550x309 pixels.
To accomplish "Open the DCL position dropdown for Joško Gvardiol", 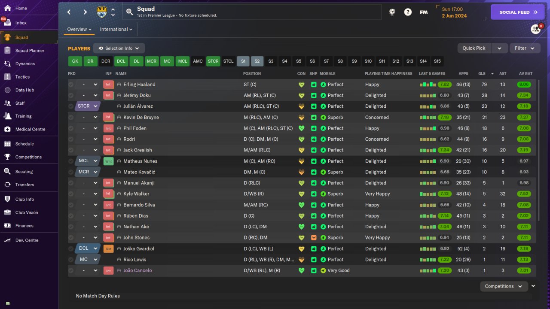I will click(88, 248).
